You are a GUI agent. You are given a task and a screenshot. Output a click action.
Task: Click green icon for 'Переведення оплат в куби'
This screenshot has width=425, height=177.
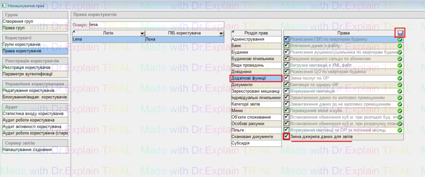click(x=400, y=111)
